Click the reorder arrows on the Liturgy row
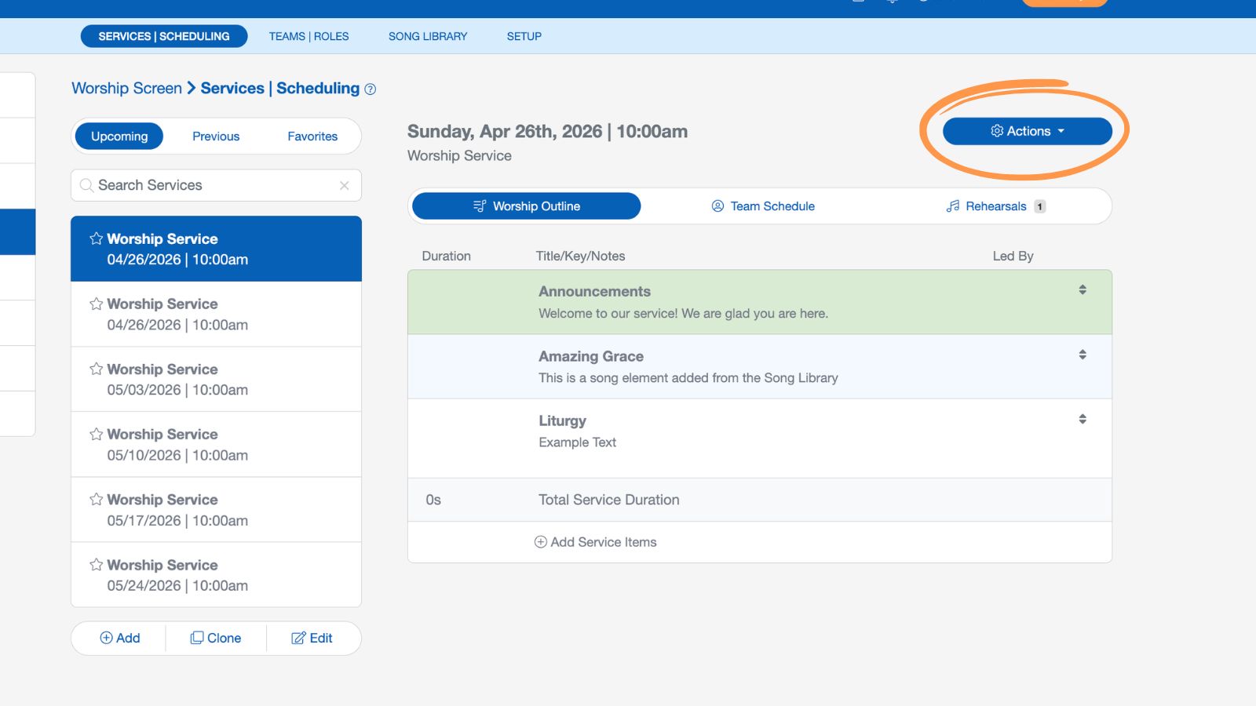 point(1083,418)
